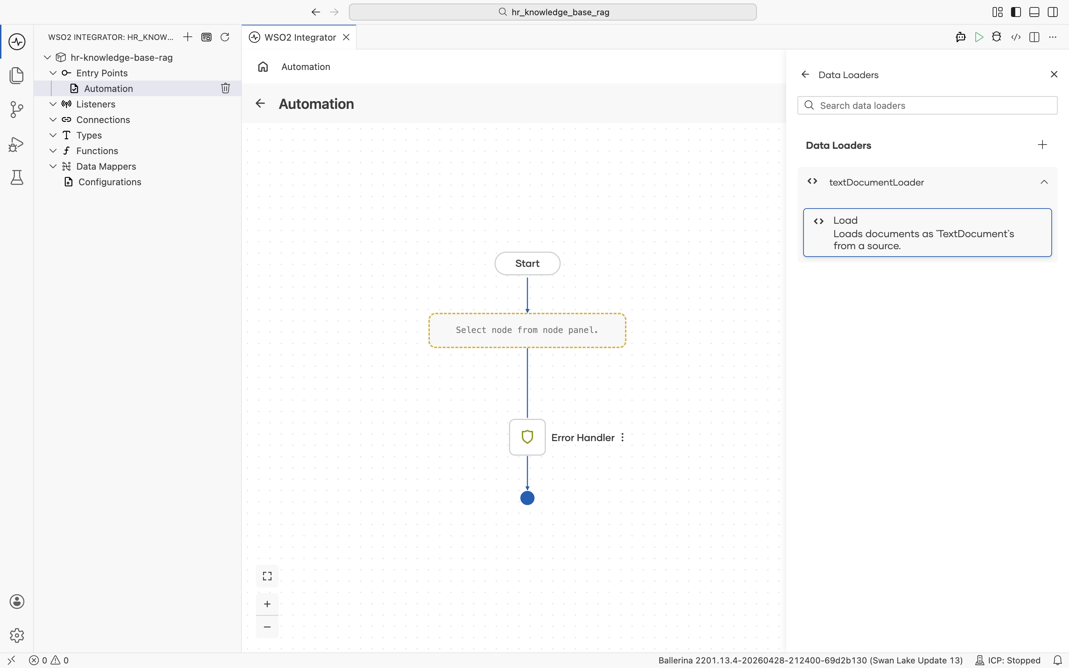
Task: Collapse the textDocumentLoader group
Action: click(1044, 182)
